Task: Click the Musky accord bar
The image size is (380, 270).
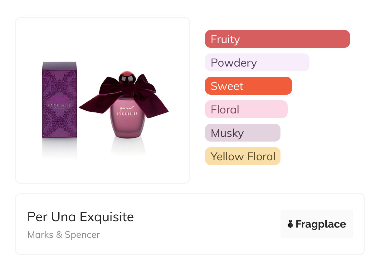Action: pos(242,133)
